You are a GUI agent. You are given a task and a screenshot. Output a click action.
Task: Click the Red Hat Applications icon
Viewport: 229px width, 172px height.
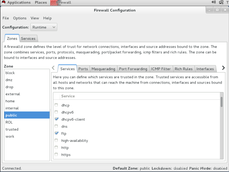pos(3,2)
